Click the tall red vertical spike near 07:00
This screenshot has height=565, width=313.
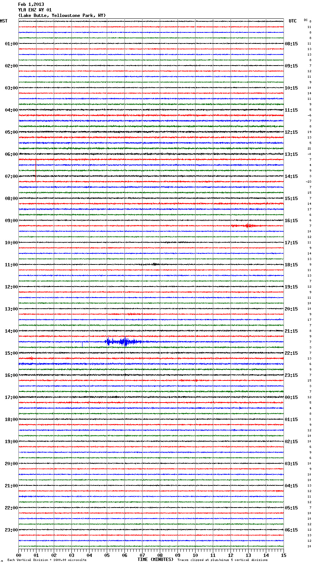(36, 170)
